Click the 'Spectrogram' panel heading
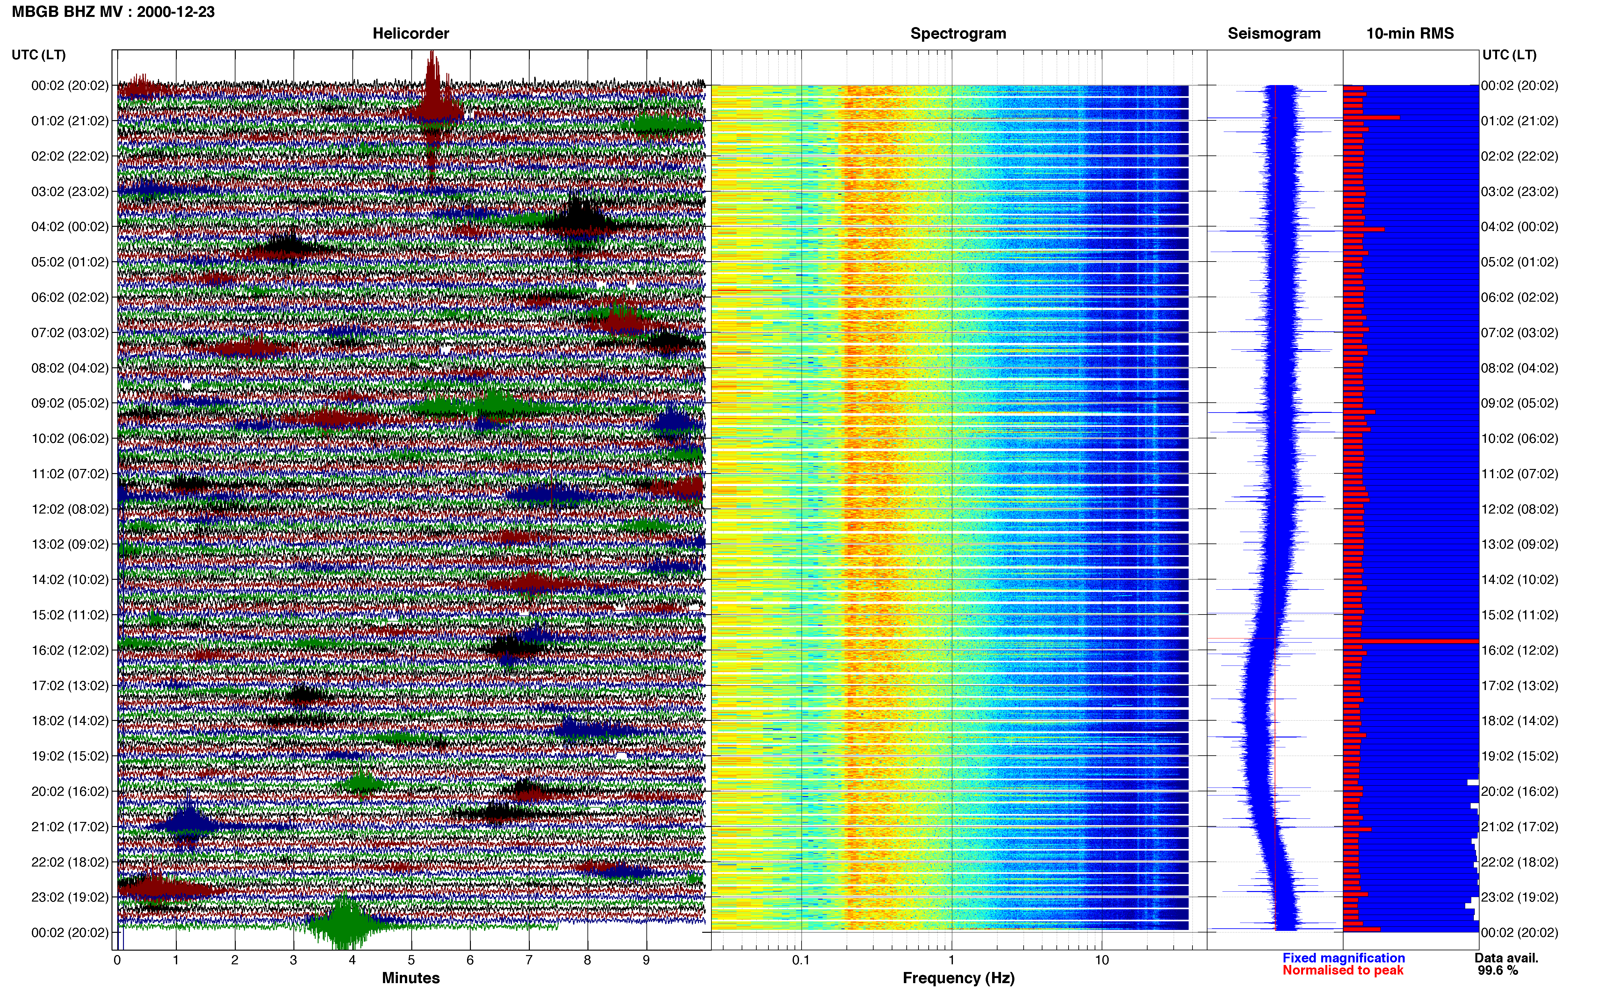 pos(958,34)
